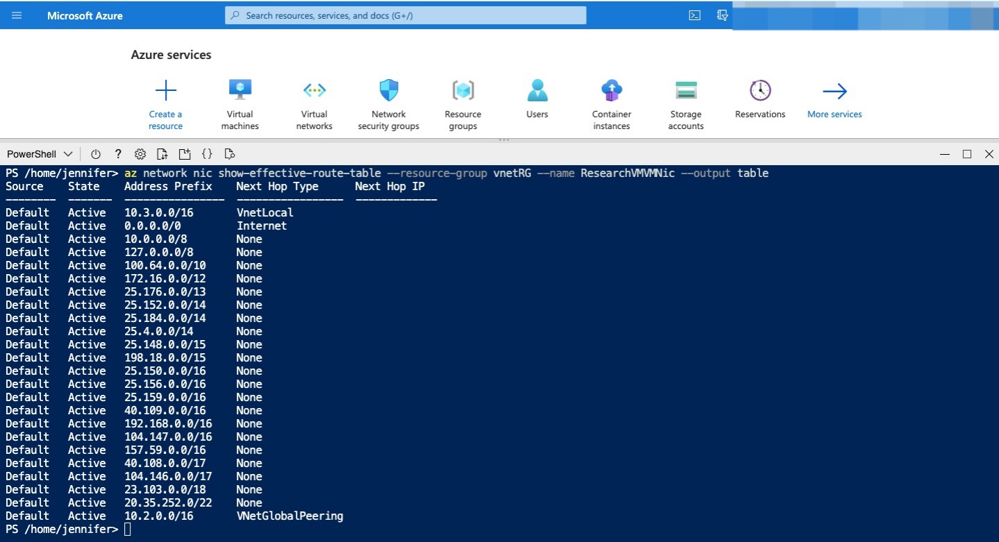999x542 pixels.
Task: Click the upload/download files icon
Action: (162, 154)
